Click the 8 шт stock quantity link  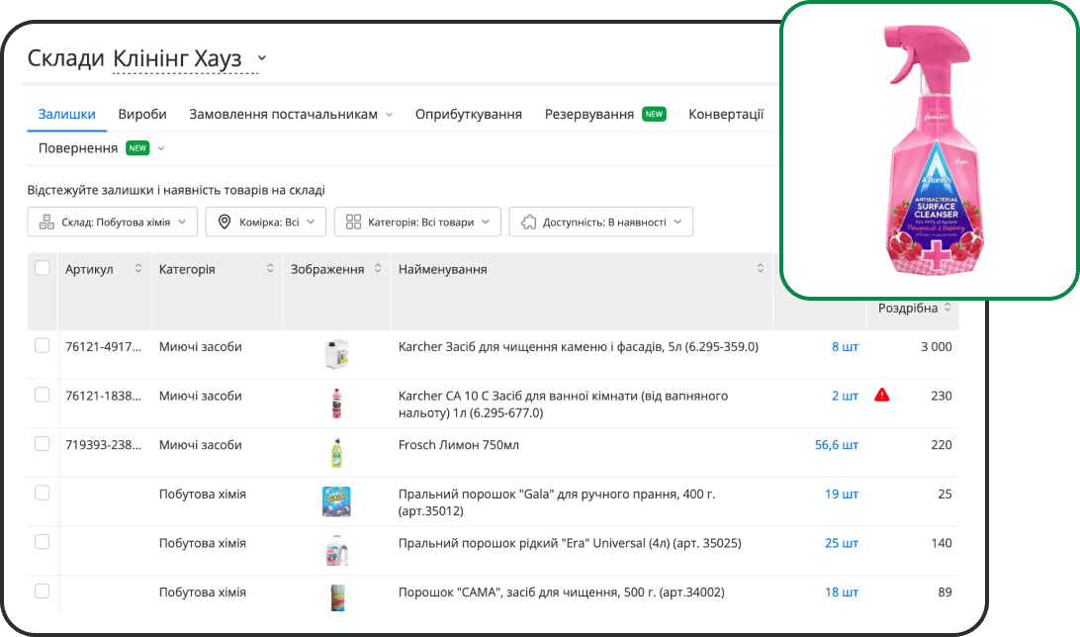point(845,346)
